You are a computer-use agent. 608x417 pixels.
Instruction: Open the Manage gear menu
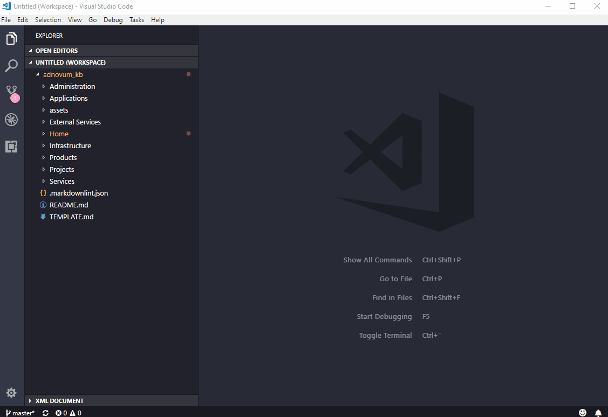[x=11, y=393]
